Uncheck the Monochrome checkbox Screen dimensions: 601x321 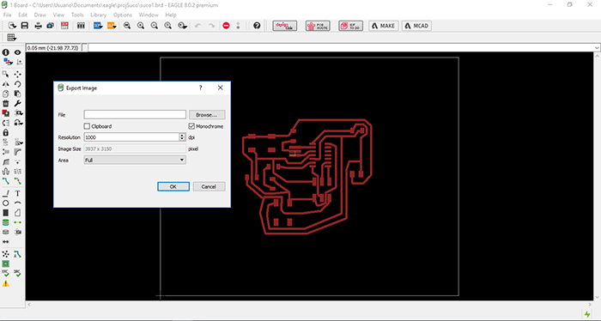[191, 126]
